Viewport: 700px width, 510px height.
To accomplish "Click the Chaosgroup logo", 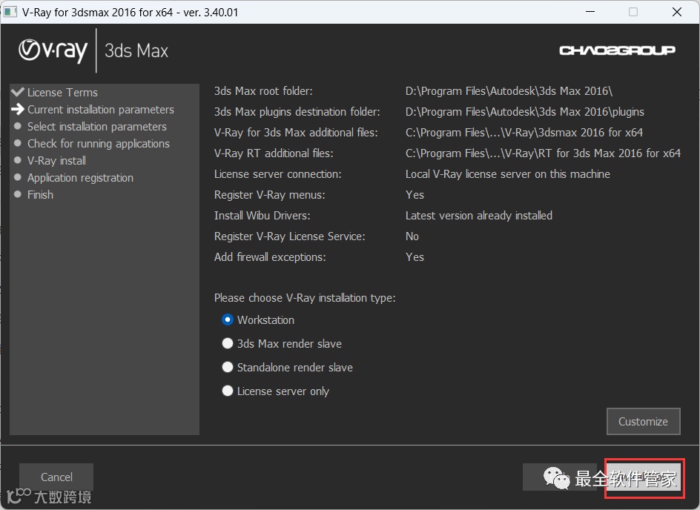I will [617, 50].
